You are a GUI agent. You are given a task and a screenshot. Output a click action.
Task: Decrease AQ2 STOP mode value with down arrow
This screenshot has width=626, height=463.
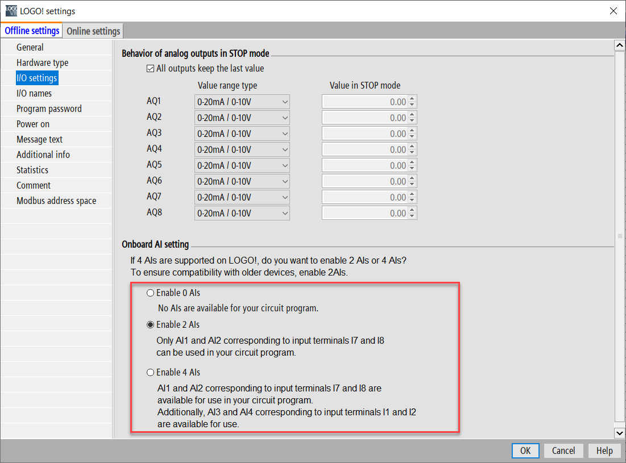tap(412, 121)
